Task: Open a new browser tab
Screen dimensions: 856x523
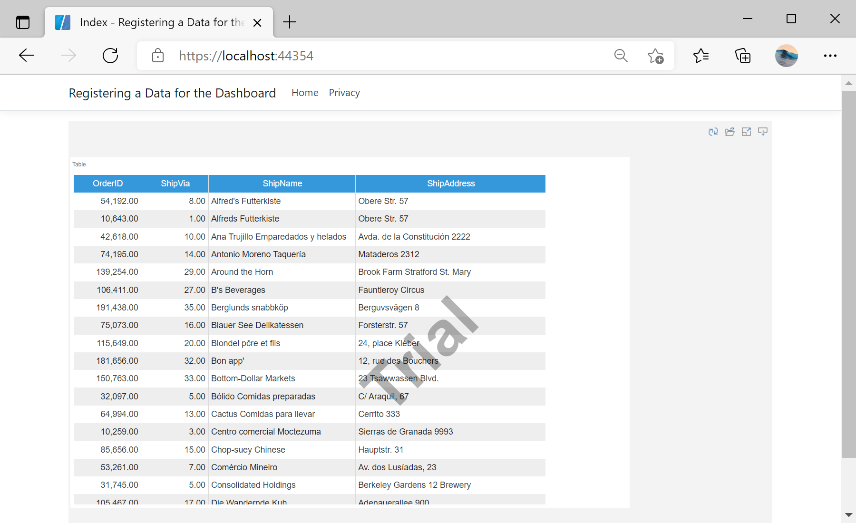Action: (289, 22)
